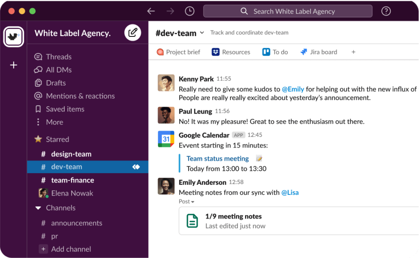419x258 pixels.
Task: Open history via the clock icon
Action: coord(190,11)
